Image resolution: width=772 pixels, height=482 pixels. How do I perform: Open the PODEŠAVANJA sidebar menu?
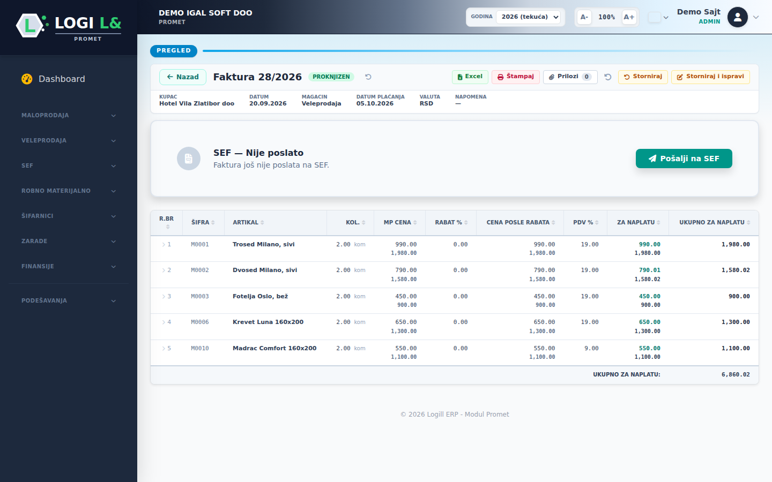click(69, 300)
